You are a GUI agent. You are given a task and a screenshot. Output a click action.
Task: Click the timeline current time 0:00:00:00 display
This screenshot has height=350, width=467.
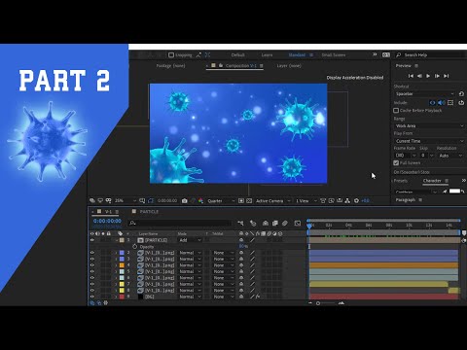point(107,221)
